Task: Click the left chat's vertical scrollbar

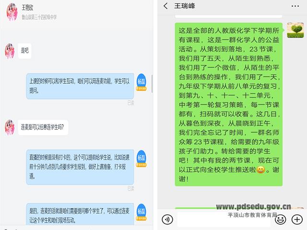Action: [152, 84]
